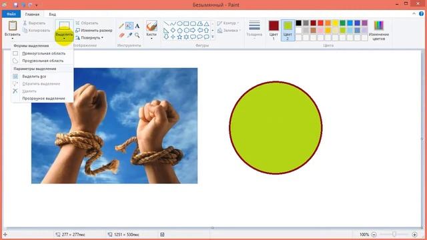The width and height of the screenshot is (427, 240).
Task: Expand the shapes gallery more arrow
Action: tap(213, 37)
